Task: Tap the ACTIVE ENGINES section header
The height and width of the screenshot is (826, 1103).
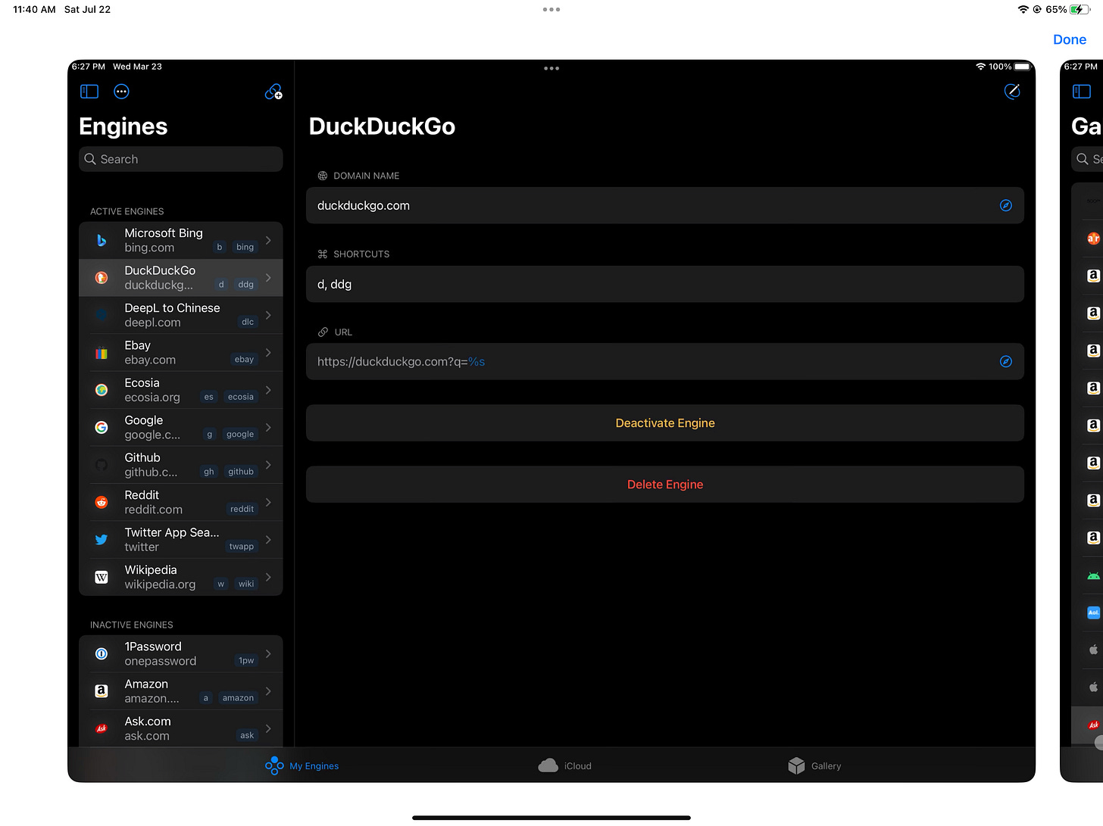Action: pos(127,211)
